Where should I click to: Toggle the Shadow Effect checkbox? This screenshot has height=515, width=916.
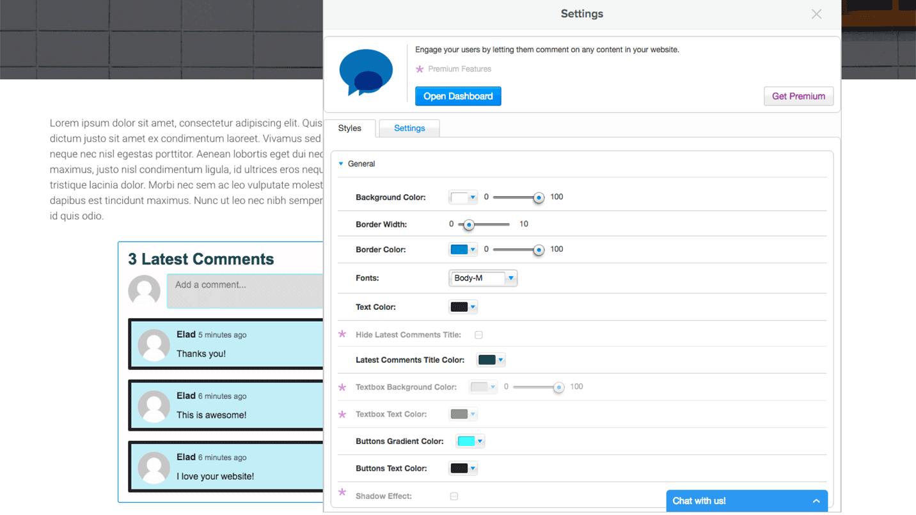tap(454, 496)
